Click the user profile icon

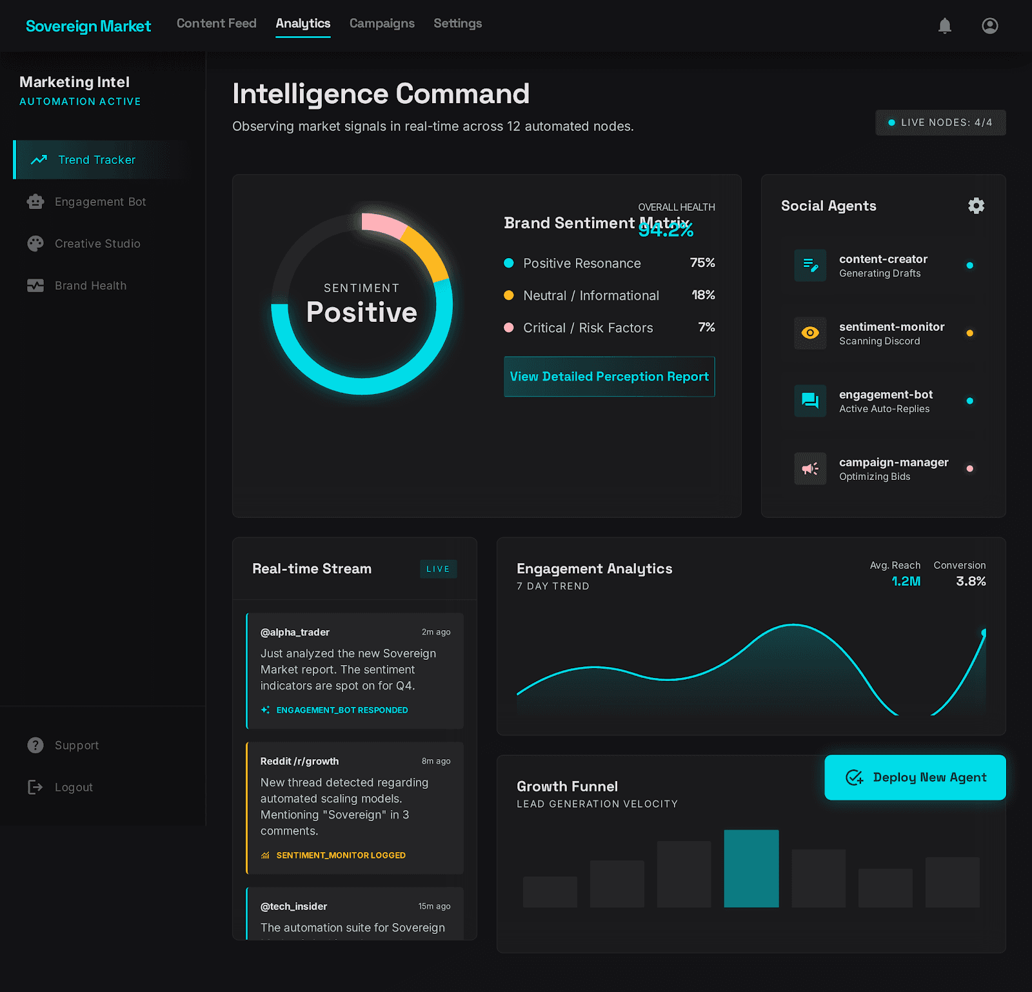point(989,26)
